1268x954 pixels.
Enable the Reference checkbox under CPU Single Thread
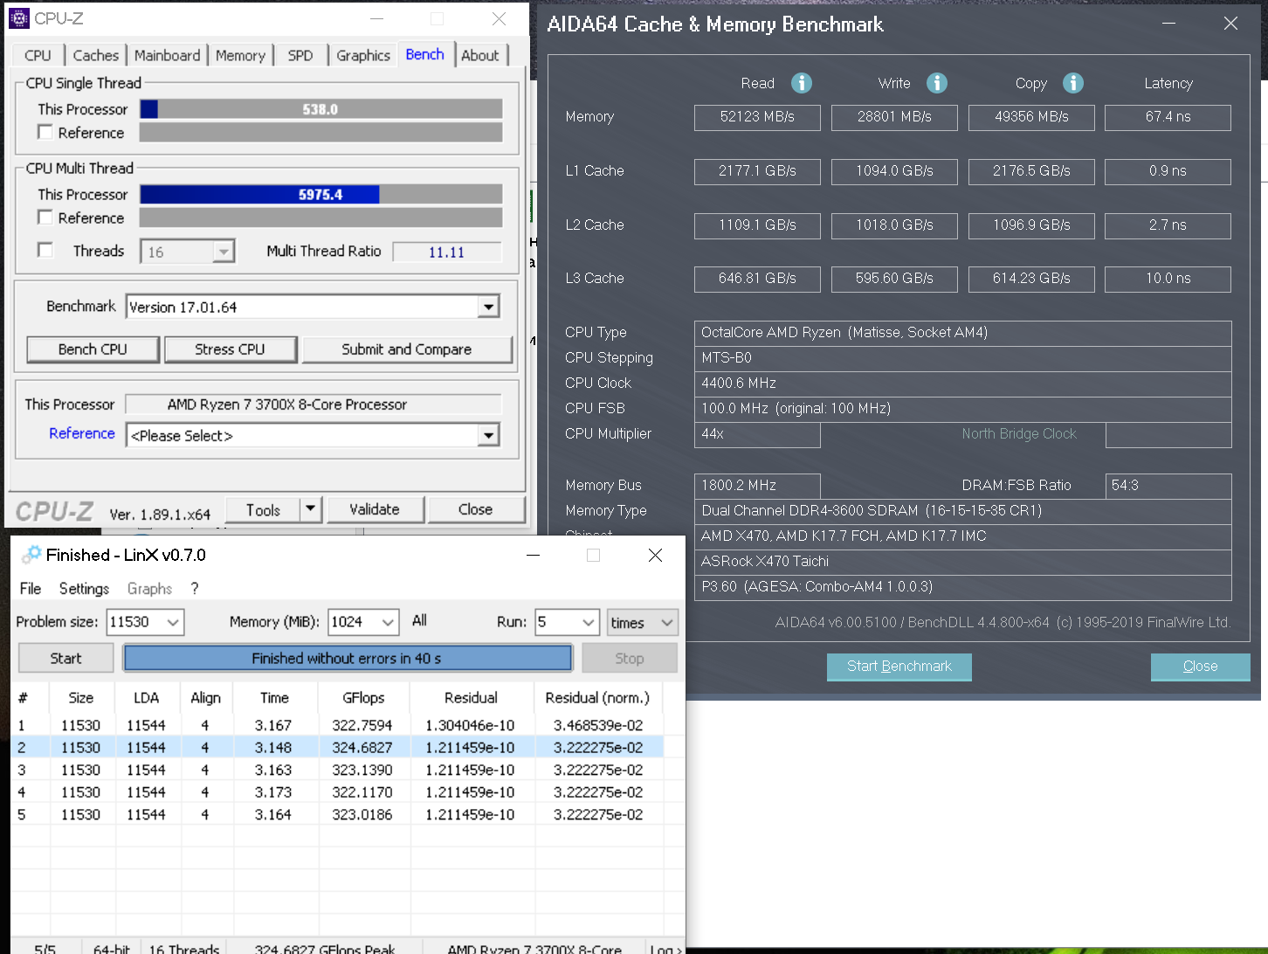point(45,132)
